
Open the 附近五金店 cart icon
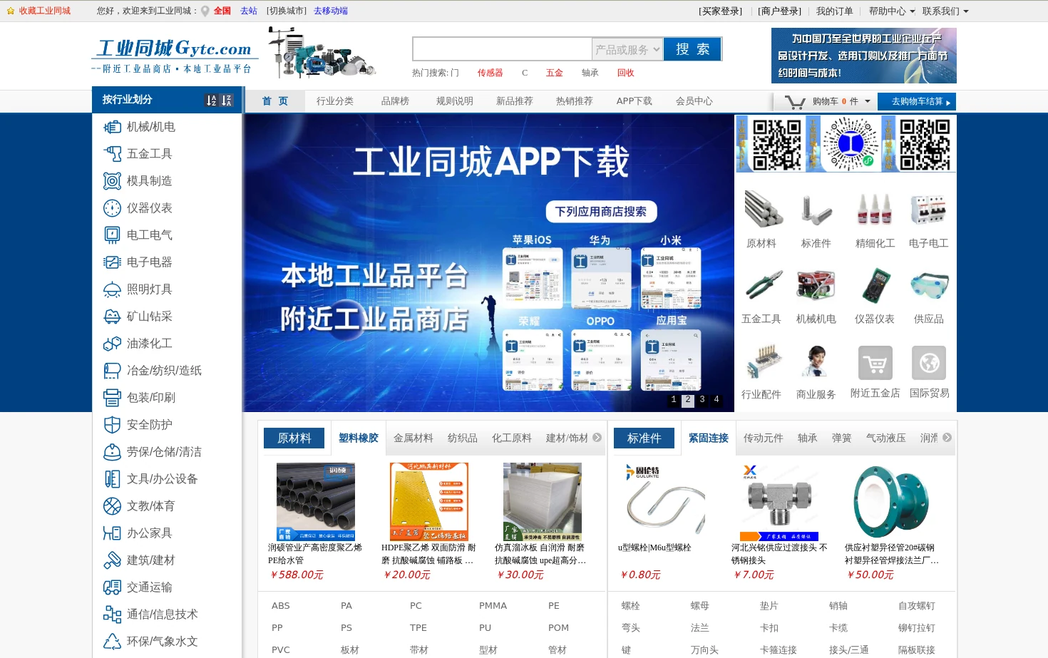(875, 364)
